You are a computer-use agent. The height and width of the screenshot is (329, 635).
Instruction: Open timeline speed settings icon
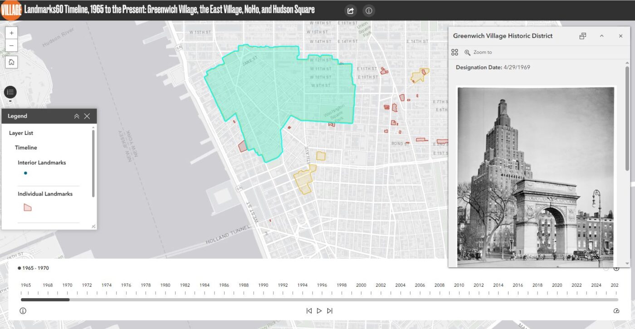tap(616, 311)
